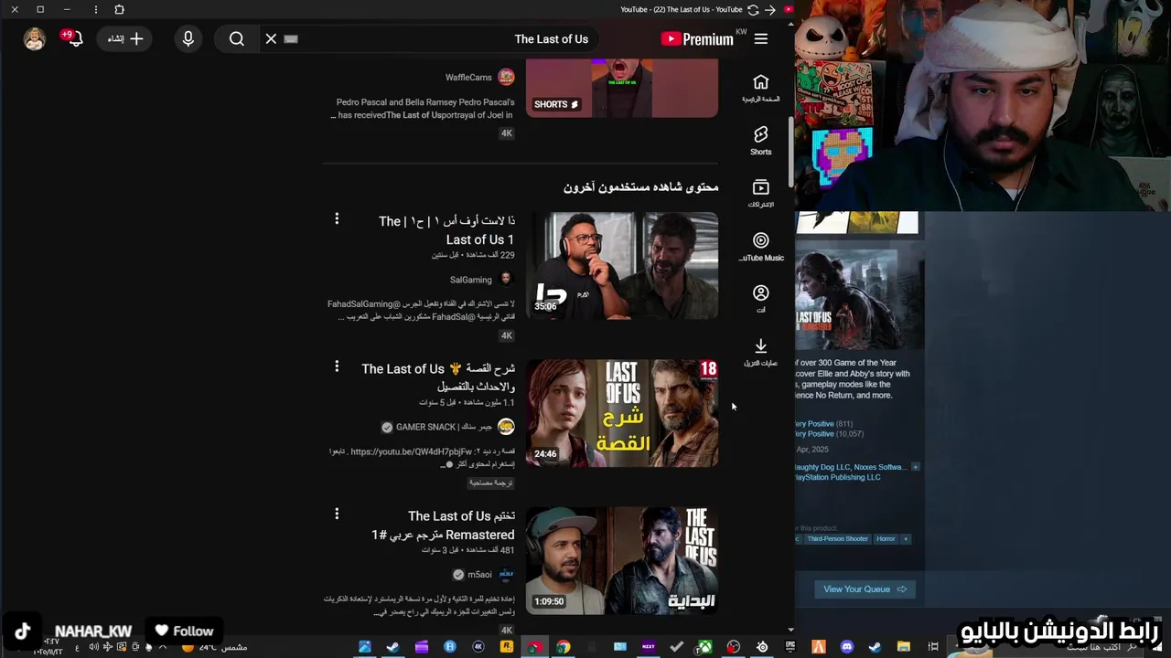Open more options for GAMER SNACK video
Image resolution: width=1171 pixels, height=658 pixels.
[x=337, y=366]
